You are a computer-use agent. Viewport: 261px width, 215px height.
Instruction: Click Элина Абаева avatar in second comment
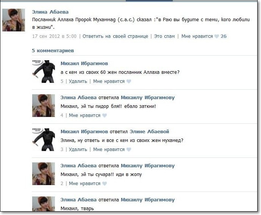(x=44, y=106)
